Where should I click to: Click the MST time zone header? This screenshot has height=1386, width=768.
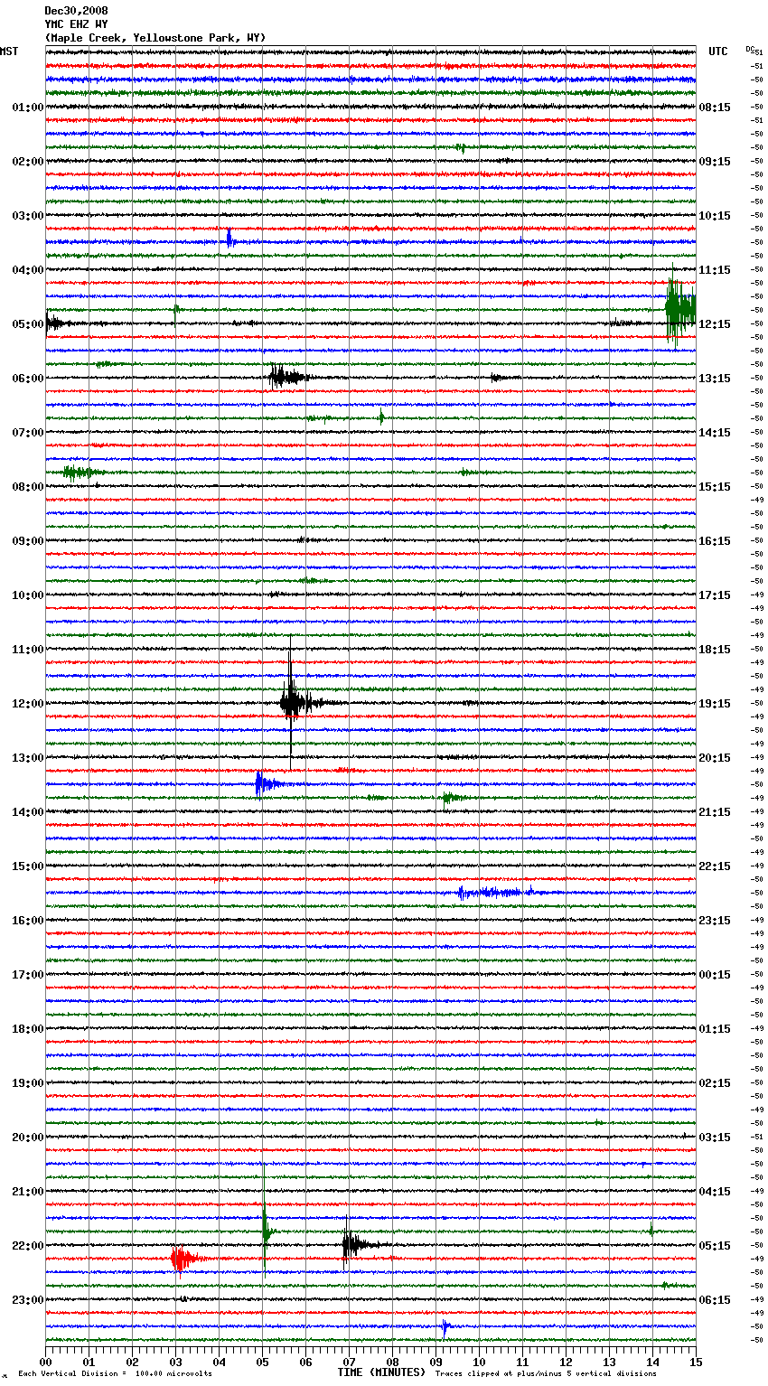click(9, 52)
